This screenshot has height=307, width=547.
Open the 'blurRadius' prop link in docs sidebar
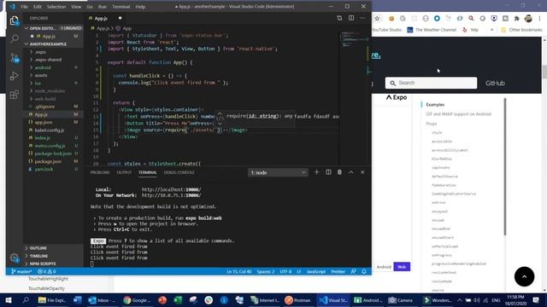coord(441,159)
